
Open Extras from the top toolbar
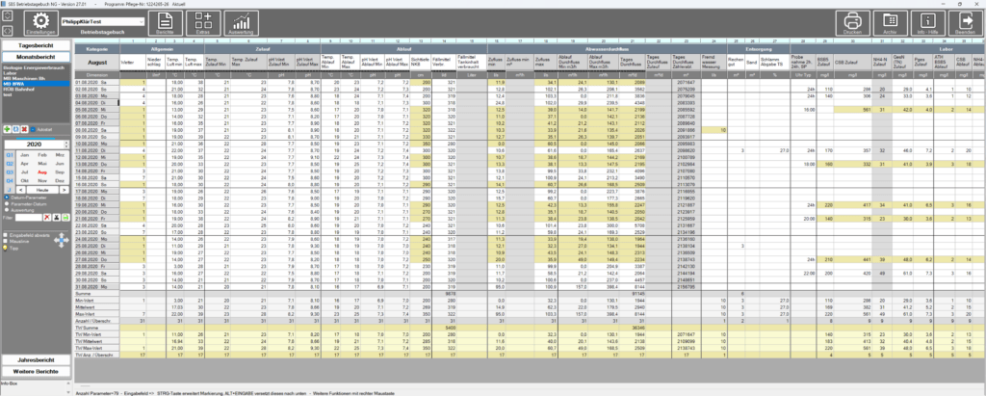(x=203, y=23)
